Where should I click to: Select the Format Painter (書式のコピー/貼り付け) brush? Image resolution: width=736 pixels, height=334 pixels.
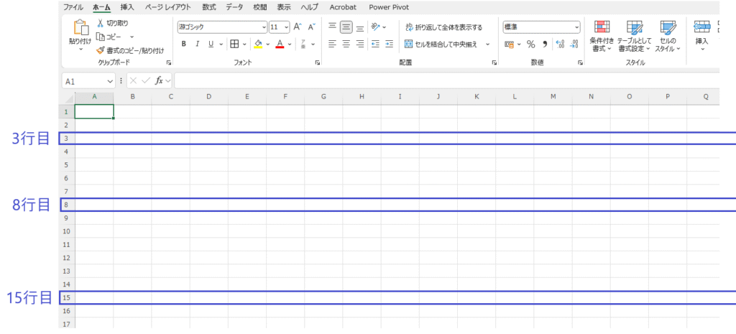(x=101, y=50)
